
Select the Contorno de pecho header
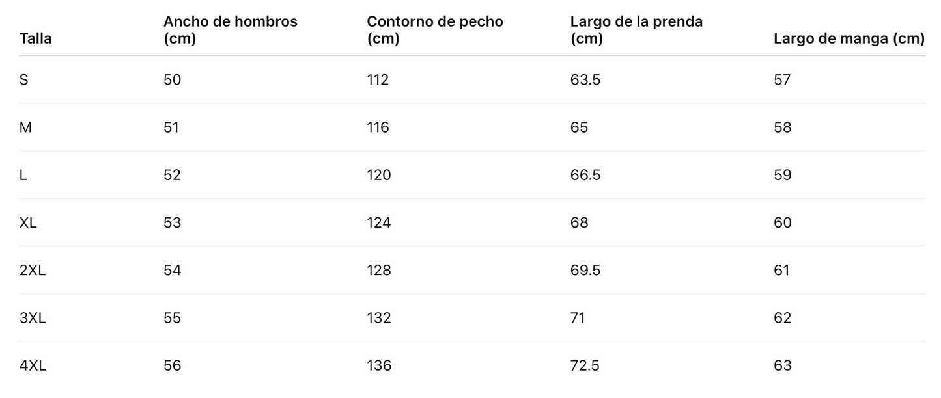click(434, 30)
